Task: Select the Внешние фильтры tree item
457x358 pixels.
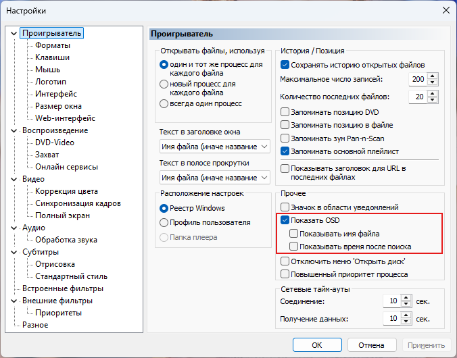Action: 57,301
